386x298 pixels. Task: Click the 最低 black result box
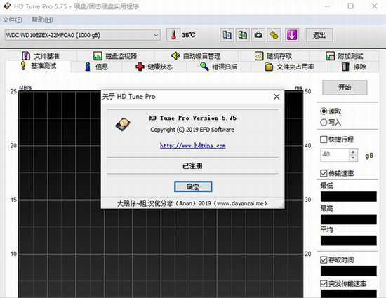coord(349,197)
